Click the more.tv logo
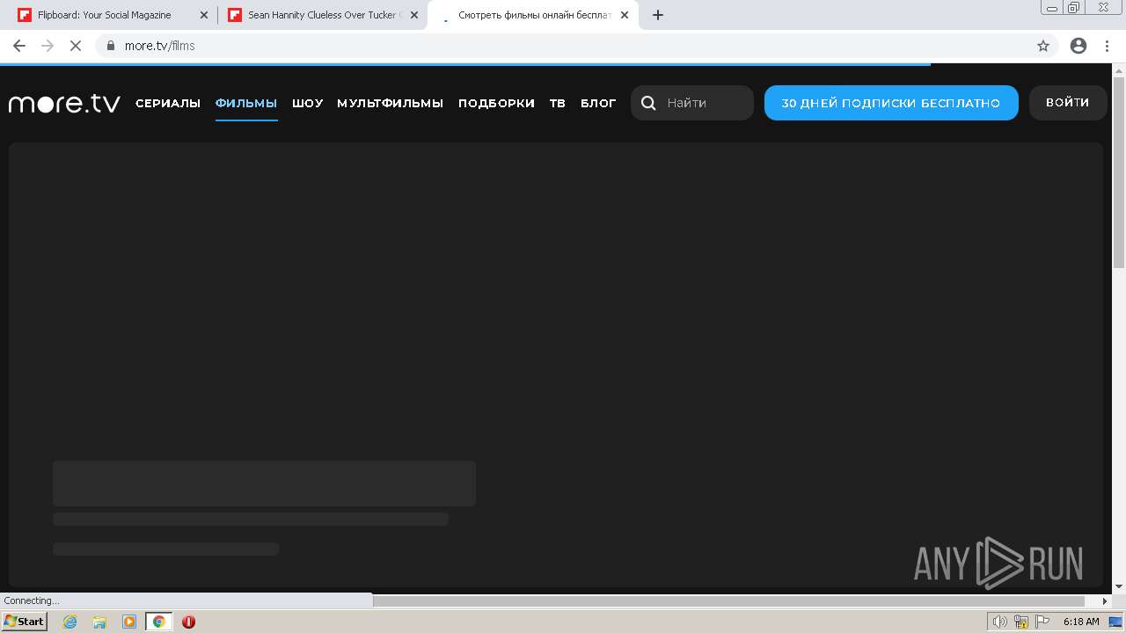This screenshot has width=1126, height=633. tap(64, 103)
